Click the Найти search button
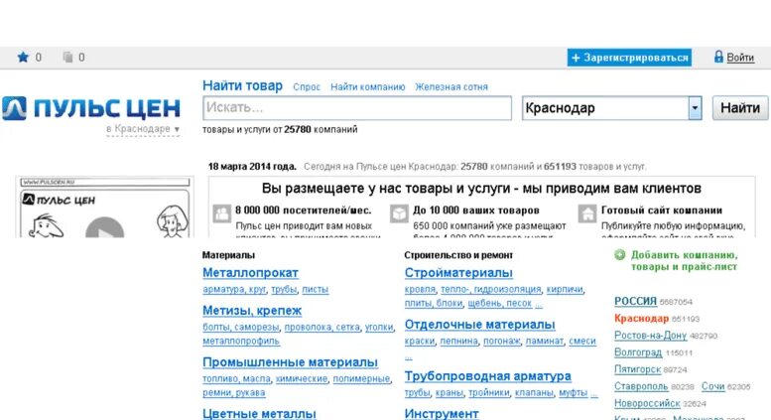 tap(740, 107)
